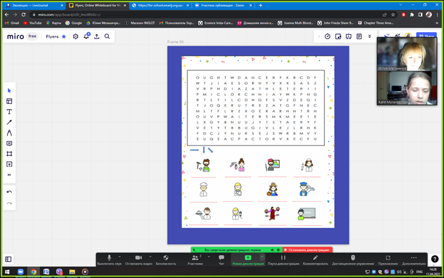Open Miro board search magnifier
Screen dimensions: 444x278
coord(107,36)
